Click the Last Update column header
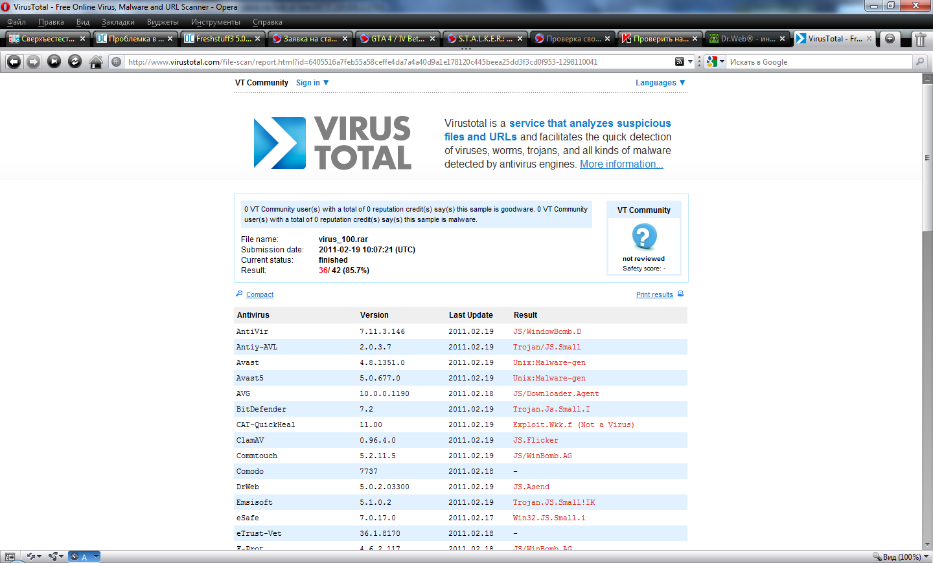 click(471, 315)
